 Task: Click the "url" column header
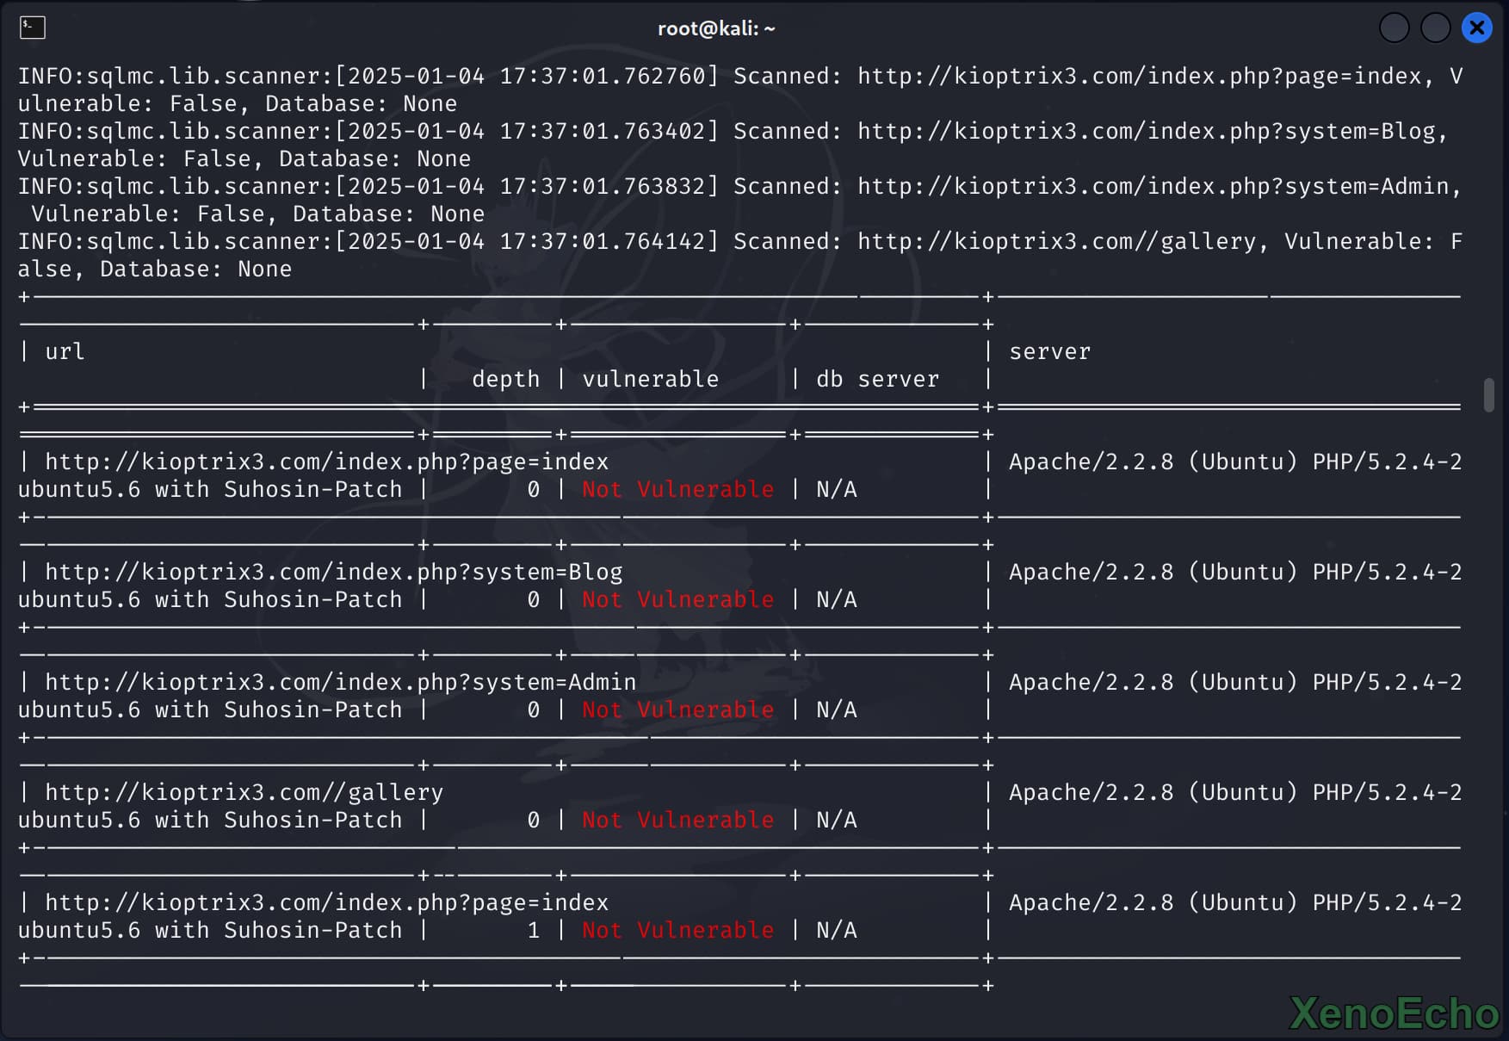pos(65,352)
